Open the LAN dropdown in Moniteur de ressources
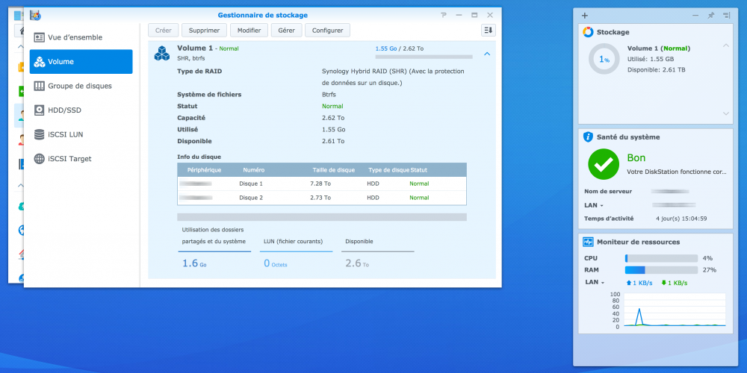The height and width of the screenshot is (373, 747). (x=595, y=282)
